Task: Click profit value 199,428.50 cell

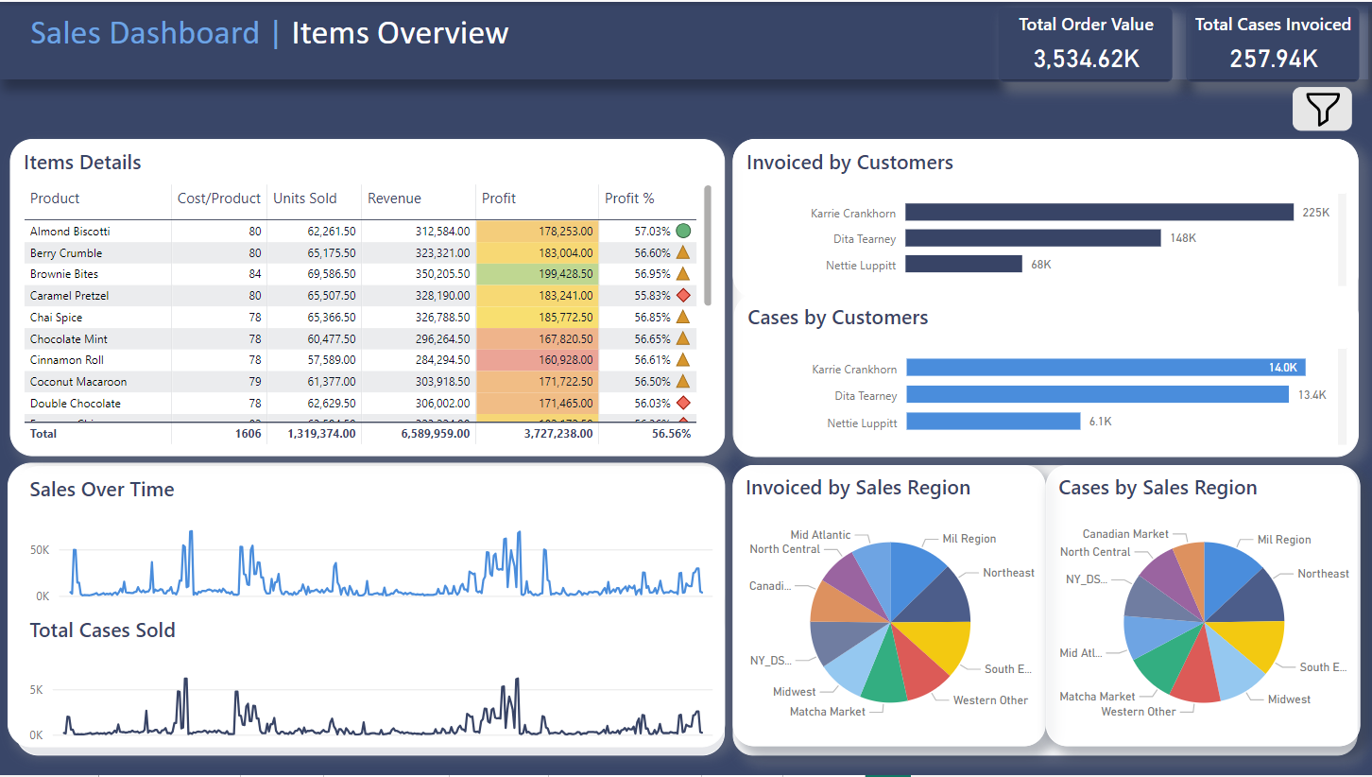Action: pyautogui.click(x=537, y=273)
